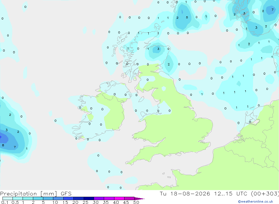Pick the 25–30 mm navy legend swatch
The image size is (279, 204).
point(89,198)
